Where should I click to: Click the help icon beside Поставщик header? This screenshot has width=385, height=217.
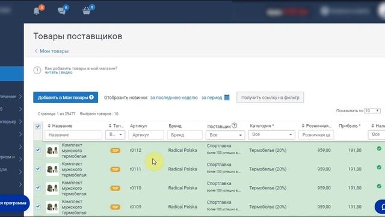coord(235,125)
